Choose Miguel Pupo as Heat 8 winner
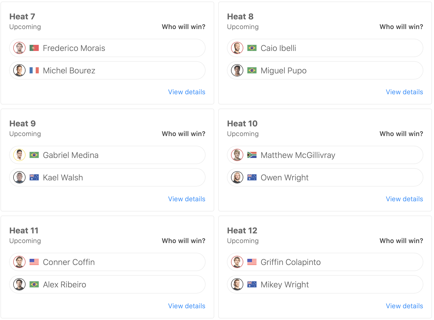The width and height of the screenshot is (434, 320). (x=325, y=70)
